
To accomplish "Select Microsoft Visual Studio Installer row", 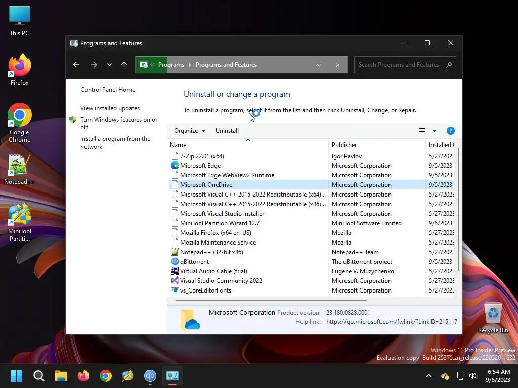I will [x=312, y=214].
